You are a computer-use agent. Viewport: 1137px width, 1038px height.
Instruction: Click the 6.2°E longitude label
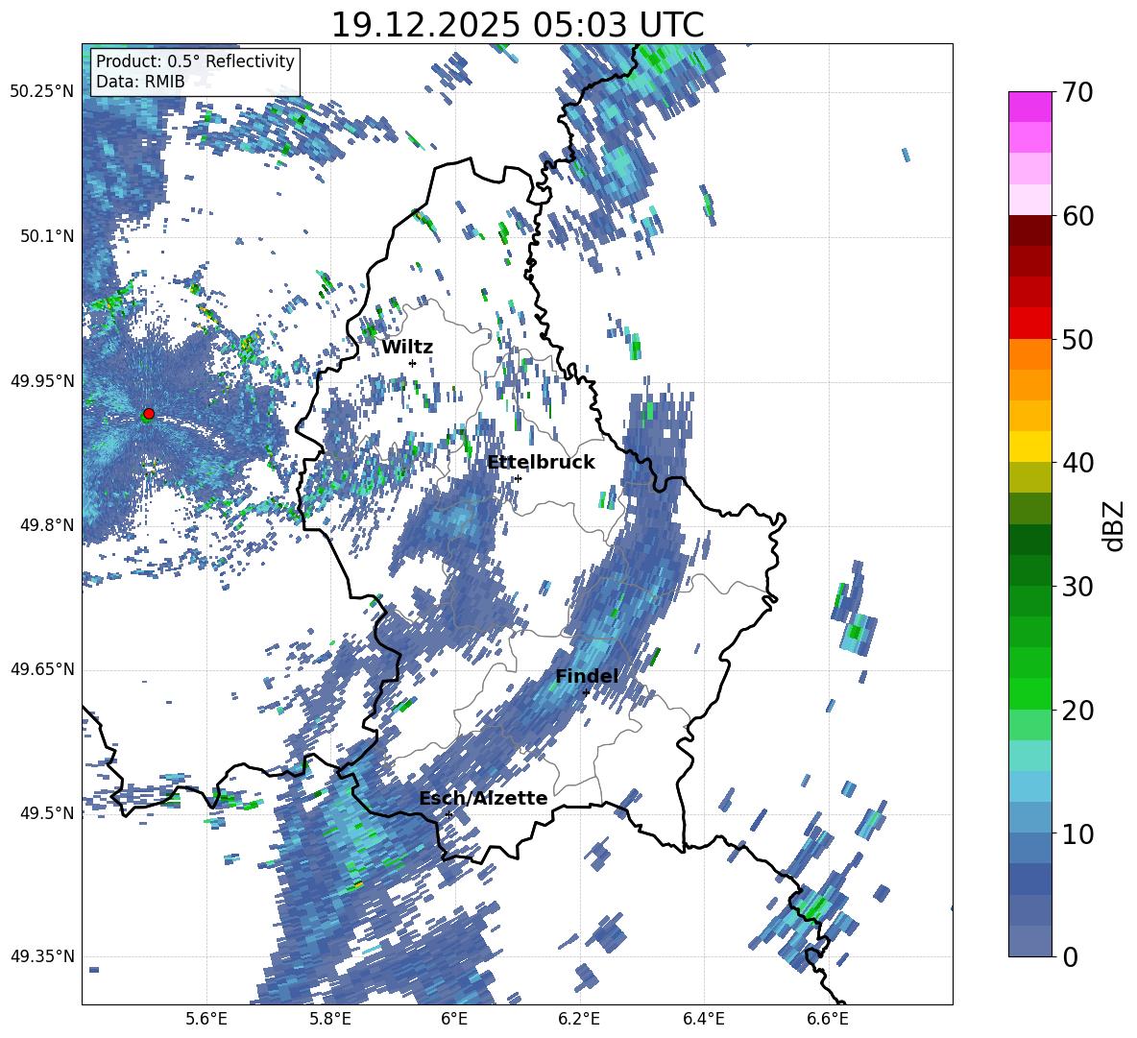(579, 1019)
